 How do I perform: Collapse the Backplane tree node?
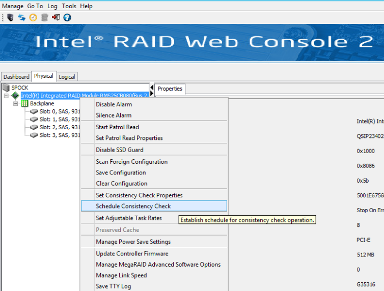tap(16, 104)
